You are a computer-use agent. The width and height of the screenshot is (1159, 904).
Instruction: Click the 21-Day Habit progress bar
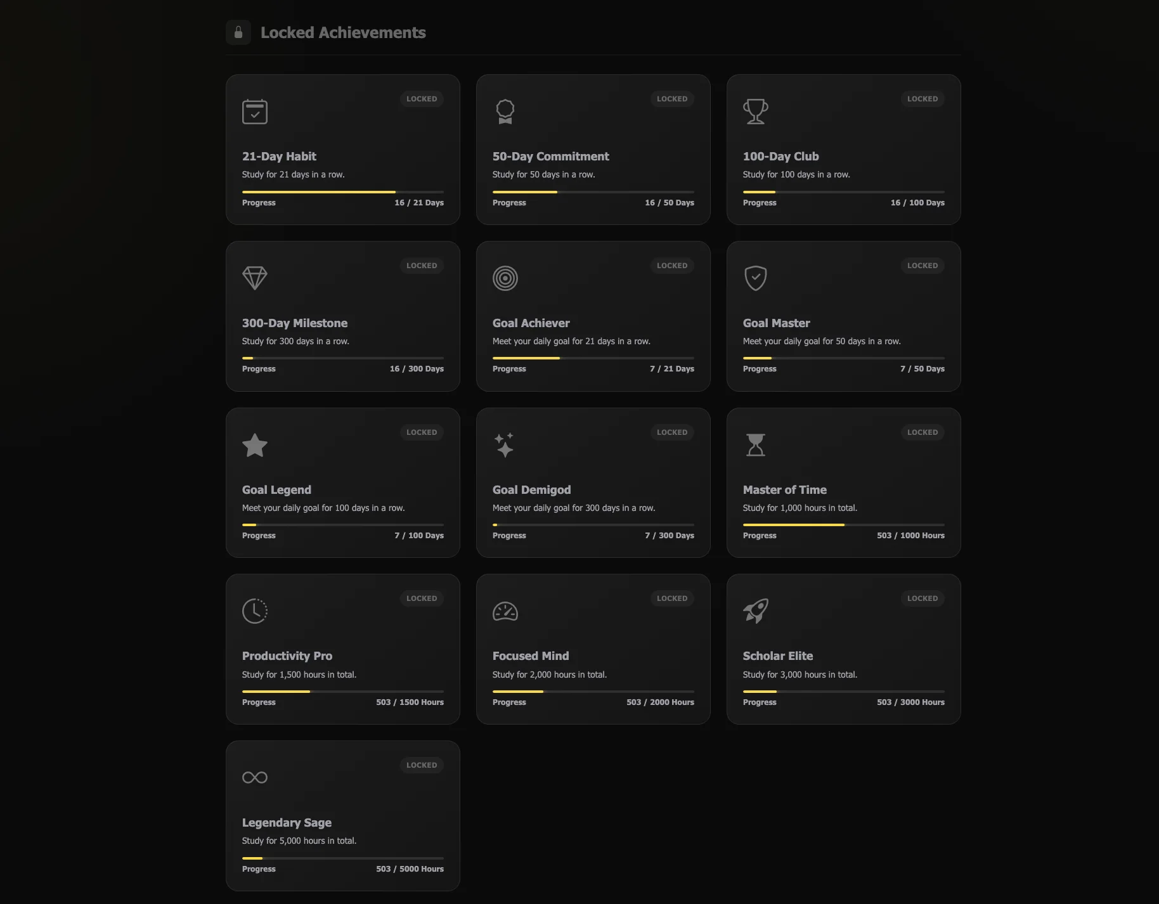pos(343,191)
